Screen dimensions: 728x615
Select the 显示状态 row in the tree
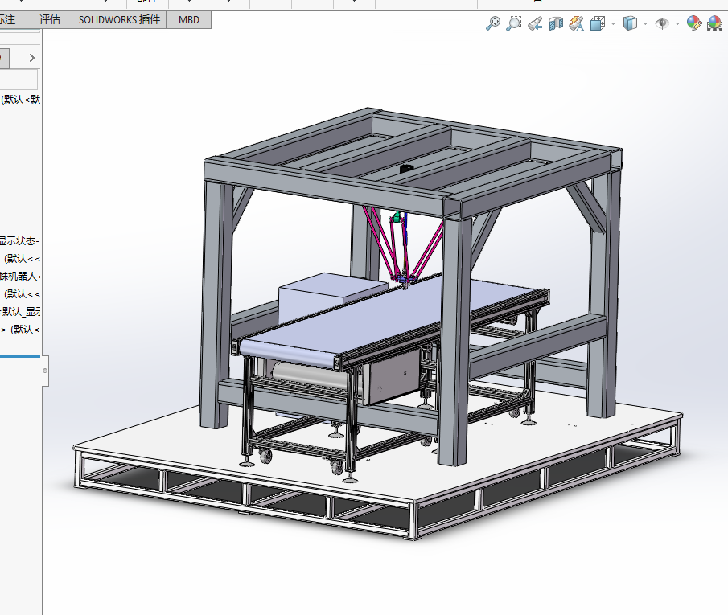coord(19,241)
